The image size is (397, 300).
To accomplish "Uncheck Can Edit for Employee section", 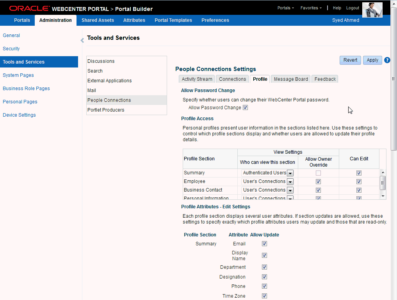I will coord(359,182).
